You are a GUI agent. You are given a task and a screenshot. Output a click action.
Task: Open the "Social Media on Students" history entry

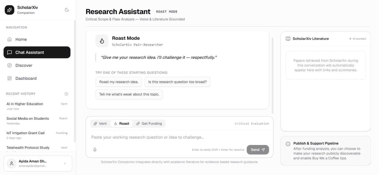point(37,120)
